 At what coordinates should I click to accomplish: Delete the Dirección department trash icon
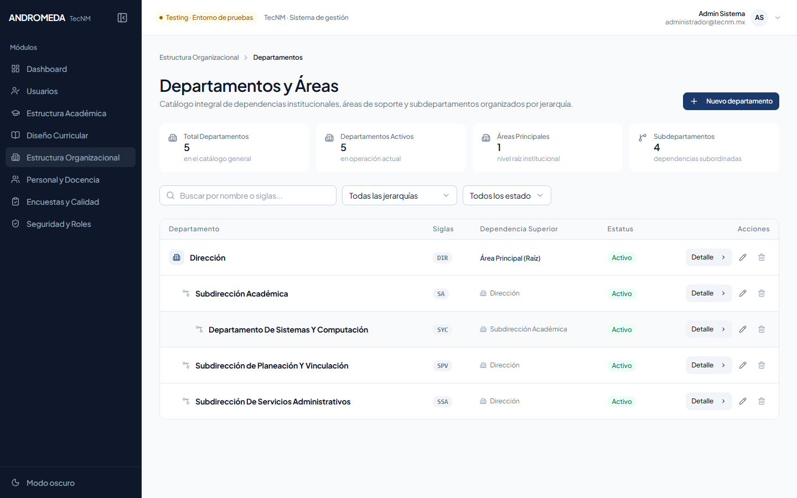pyautogui.click(x=762, y=257)
